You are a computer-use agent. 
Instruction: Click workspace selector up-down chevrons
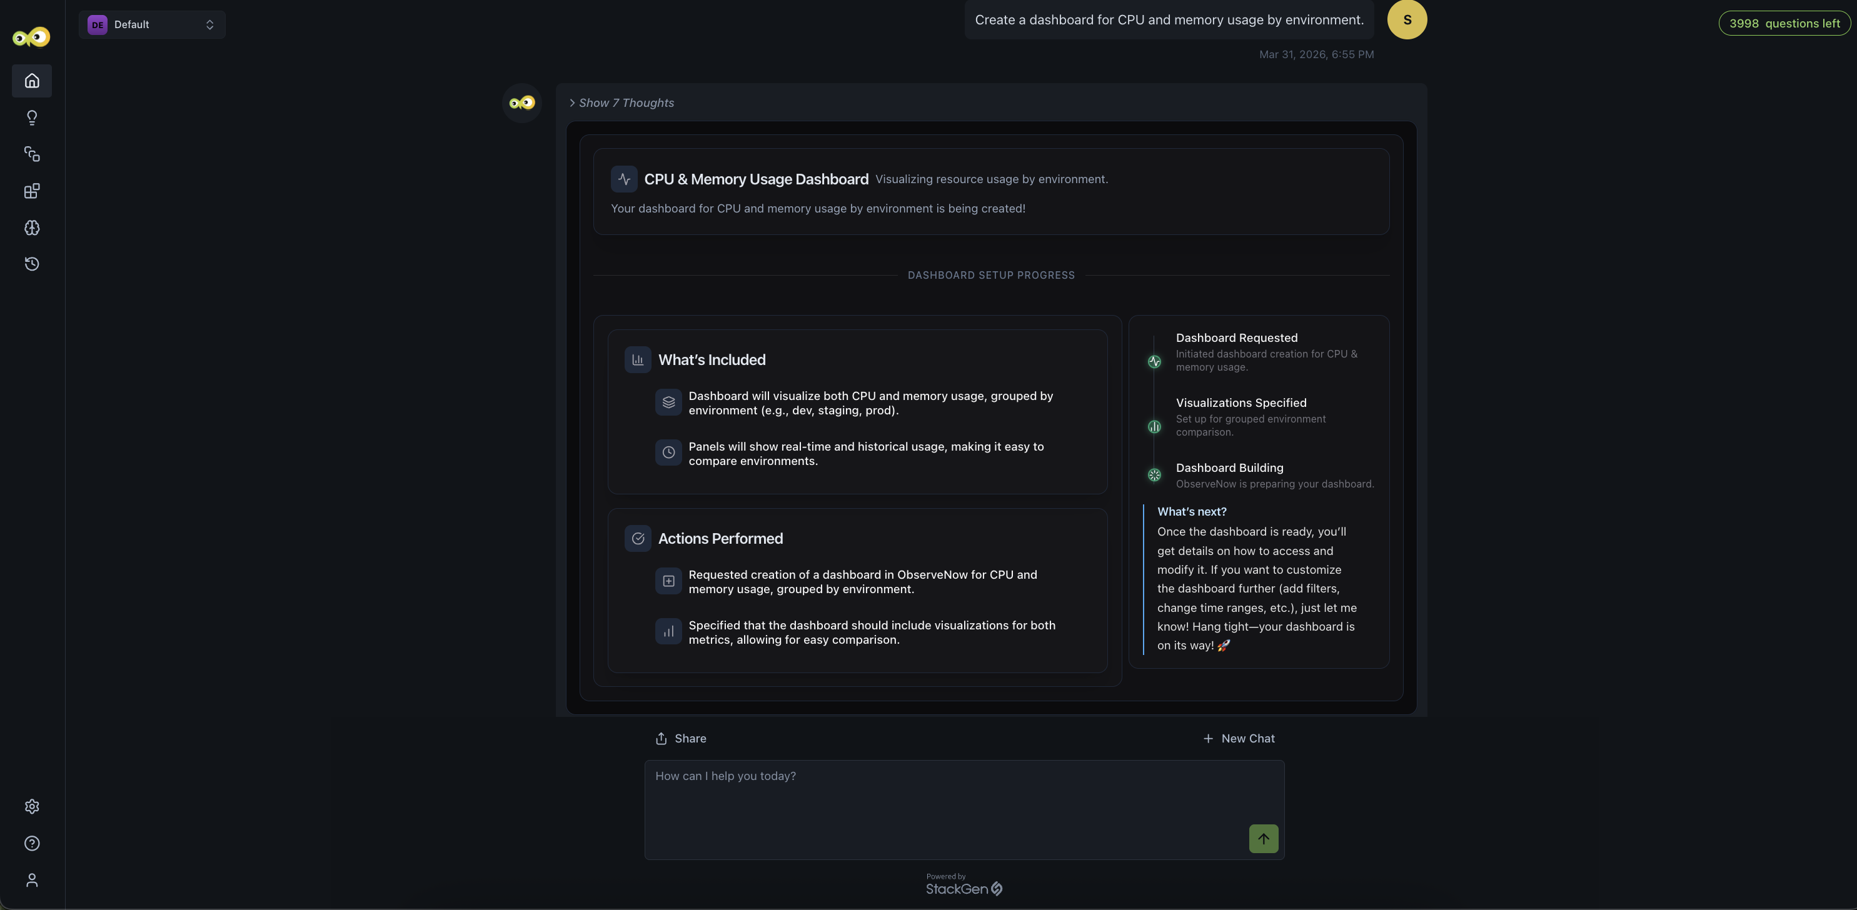pyautogui.click(x=210, y=24)
